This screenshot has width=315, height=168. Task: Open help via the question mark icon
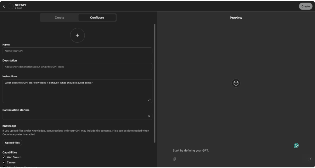point(310,159)
